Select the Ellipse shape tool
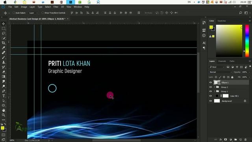This screenshot has width=252, height=142. click(4, 105)
